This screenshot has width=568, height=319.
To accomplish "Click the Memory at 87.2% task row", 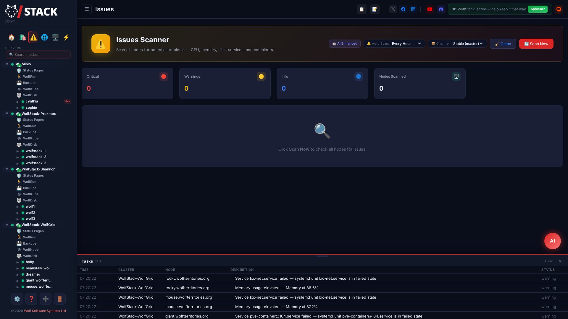I will coord(322,307).
